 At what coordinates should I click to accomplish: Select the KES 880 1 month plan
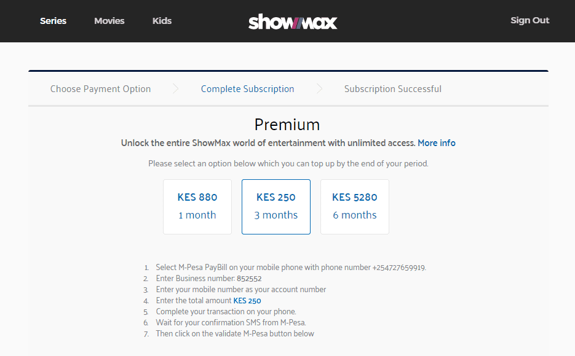click(197, 207)
